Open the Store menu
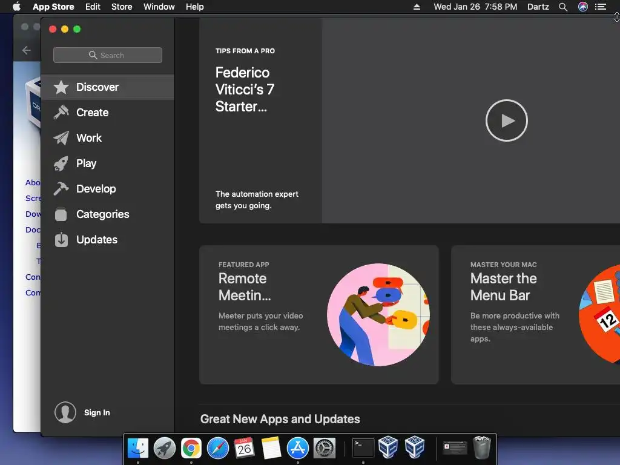 pyautogui.click(x=122, y=7)
